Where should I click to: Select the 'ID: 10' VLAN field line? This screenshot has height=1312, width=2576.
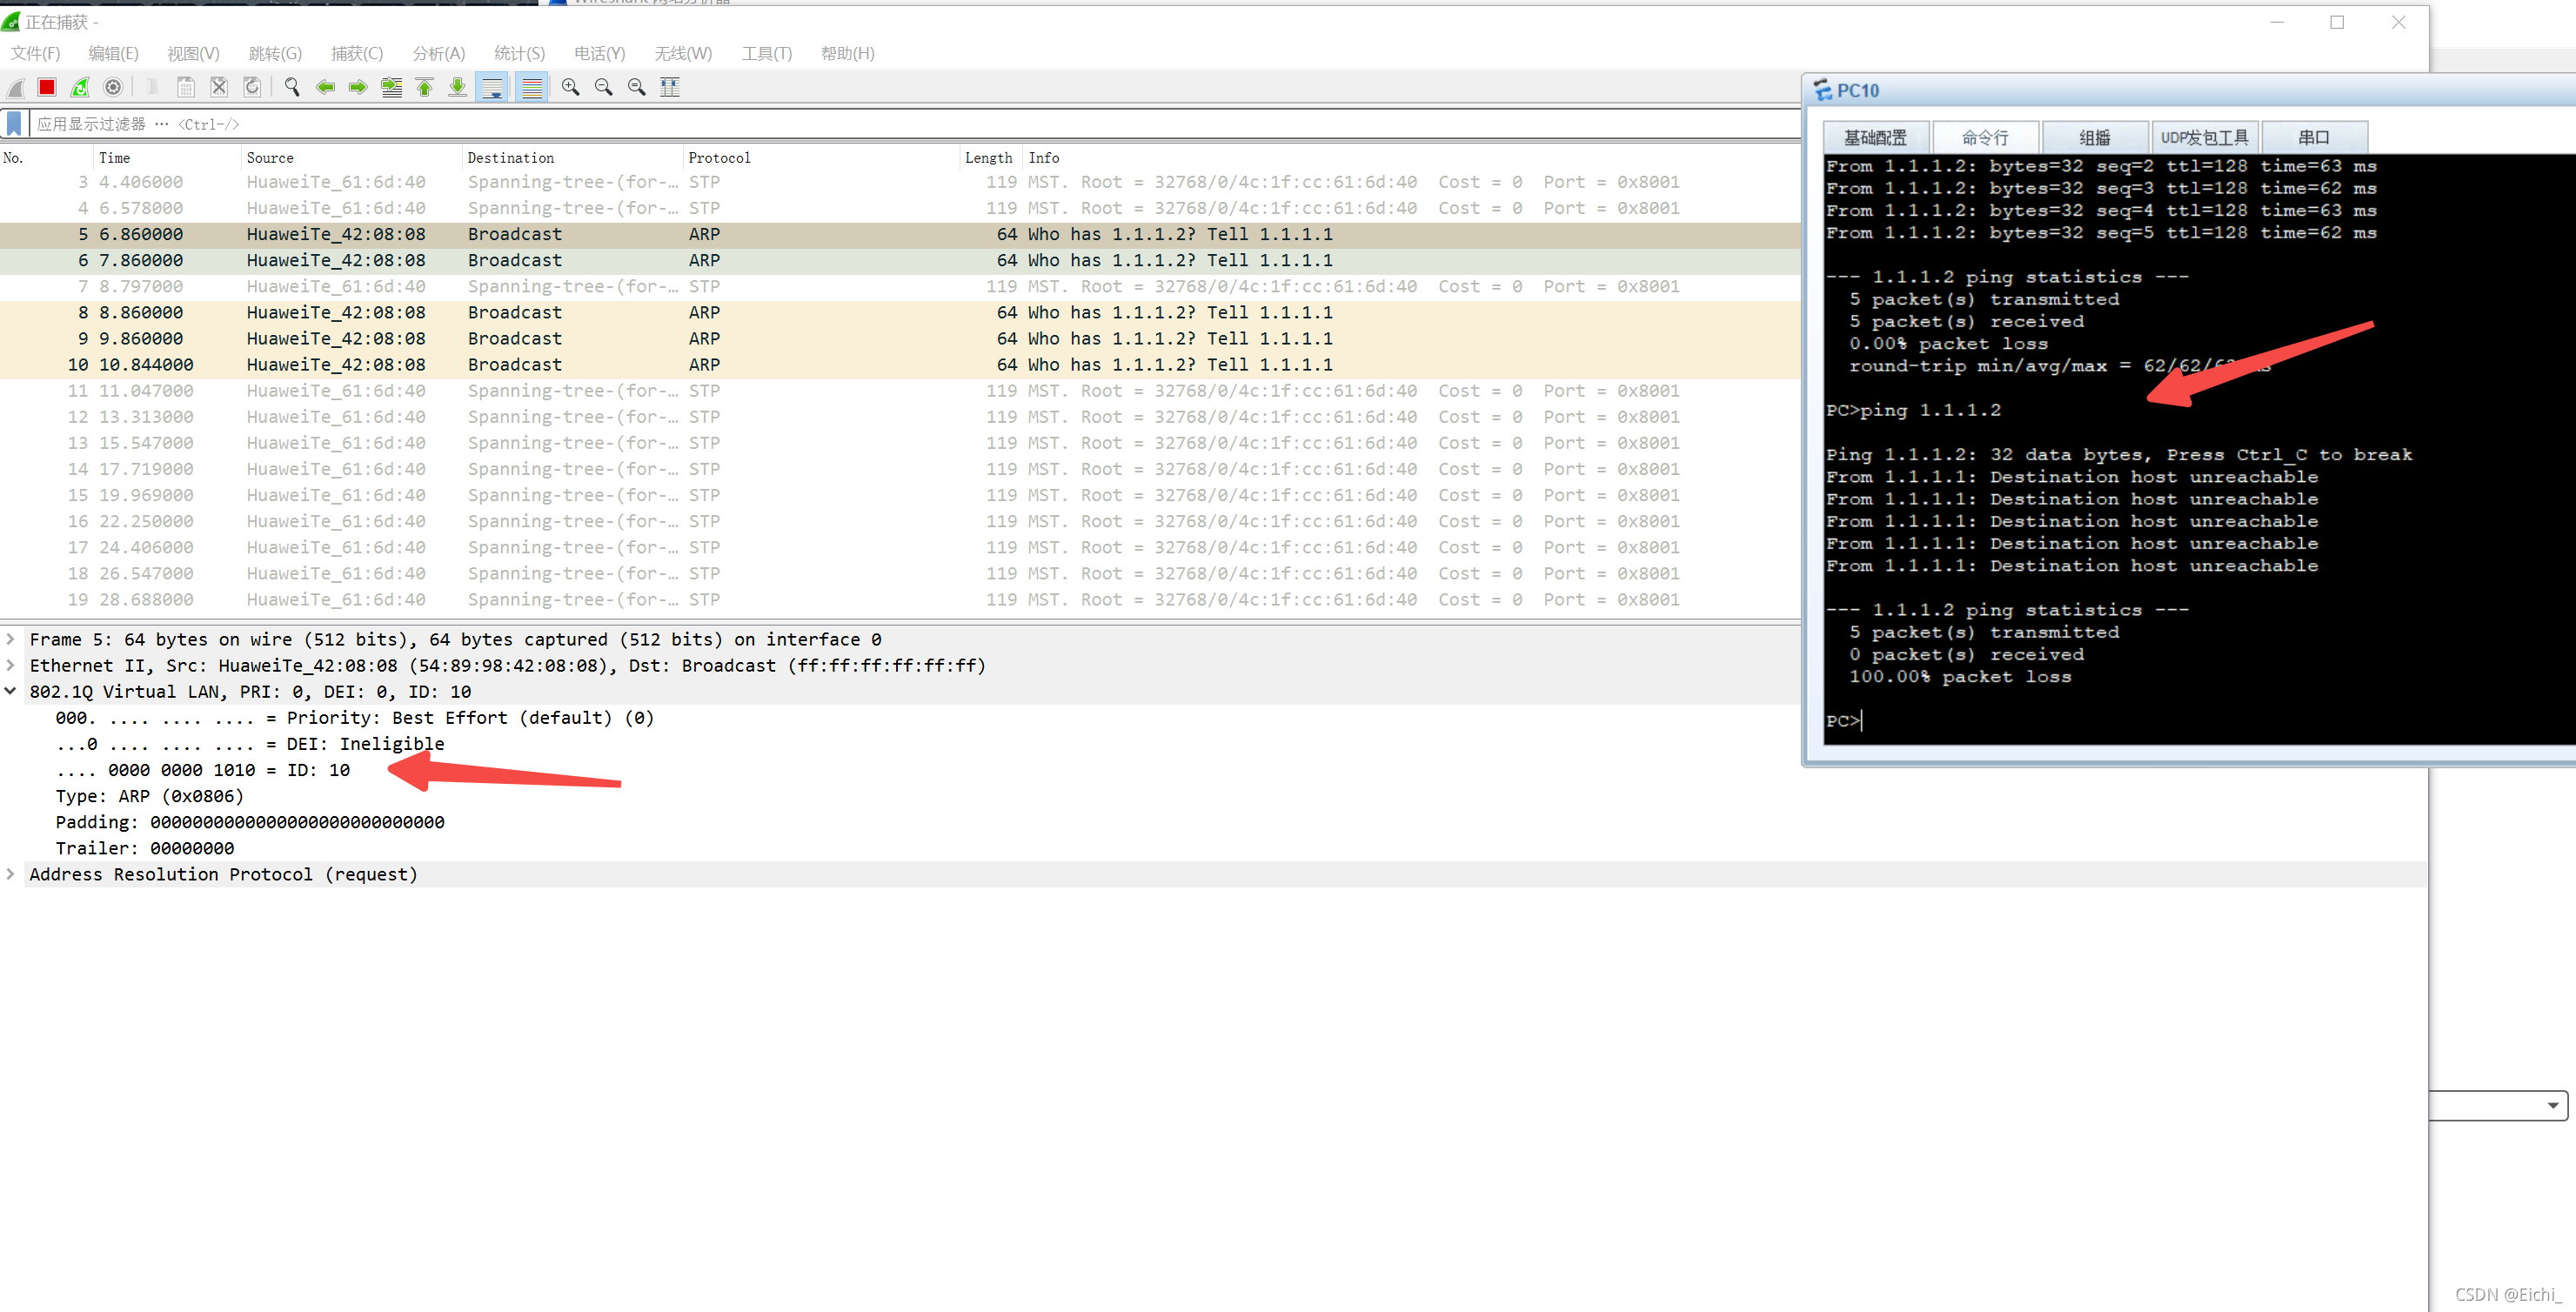point(203,770)
